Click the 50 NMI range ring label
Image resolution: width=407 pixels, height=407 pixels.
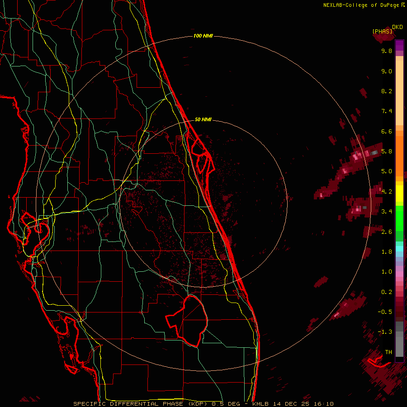[203, 119]
